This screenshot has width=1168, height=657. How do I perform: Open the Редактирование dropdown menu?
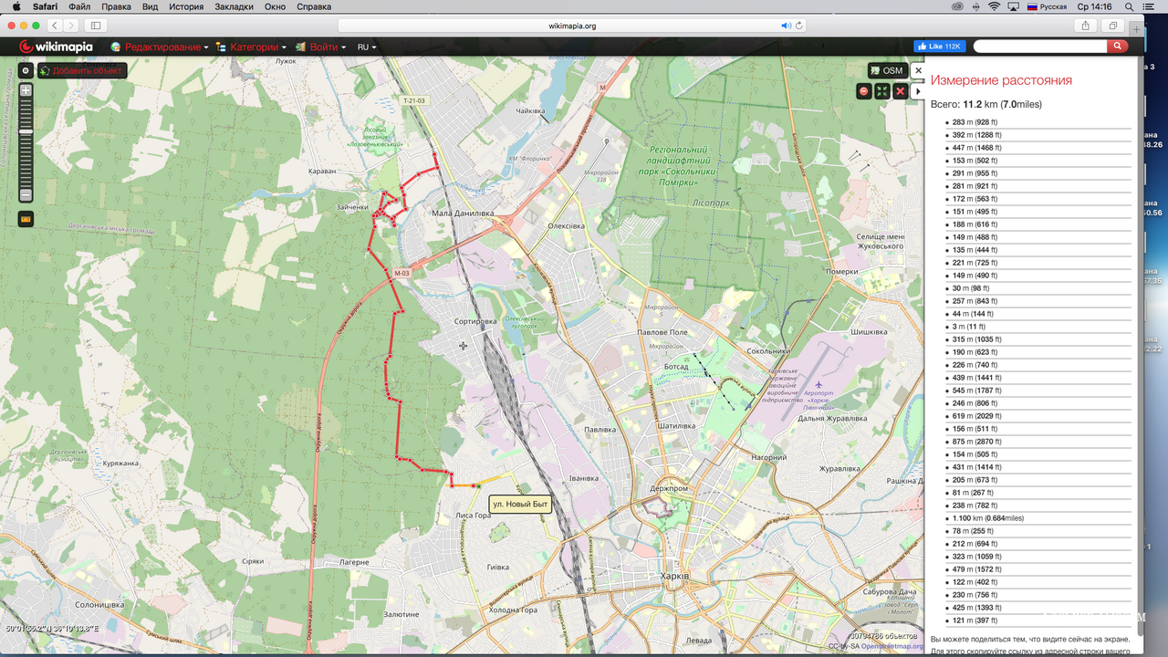tap(160, 47)
